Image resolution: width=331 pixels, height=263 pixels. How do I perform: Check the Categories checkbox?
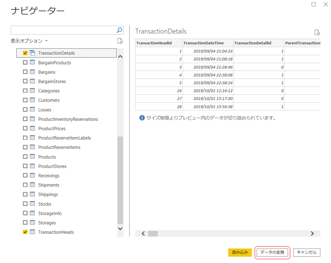point(25,91)
